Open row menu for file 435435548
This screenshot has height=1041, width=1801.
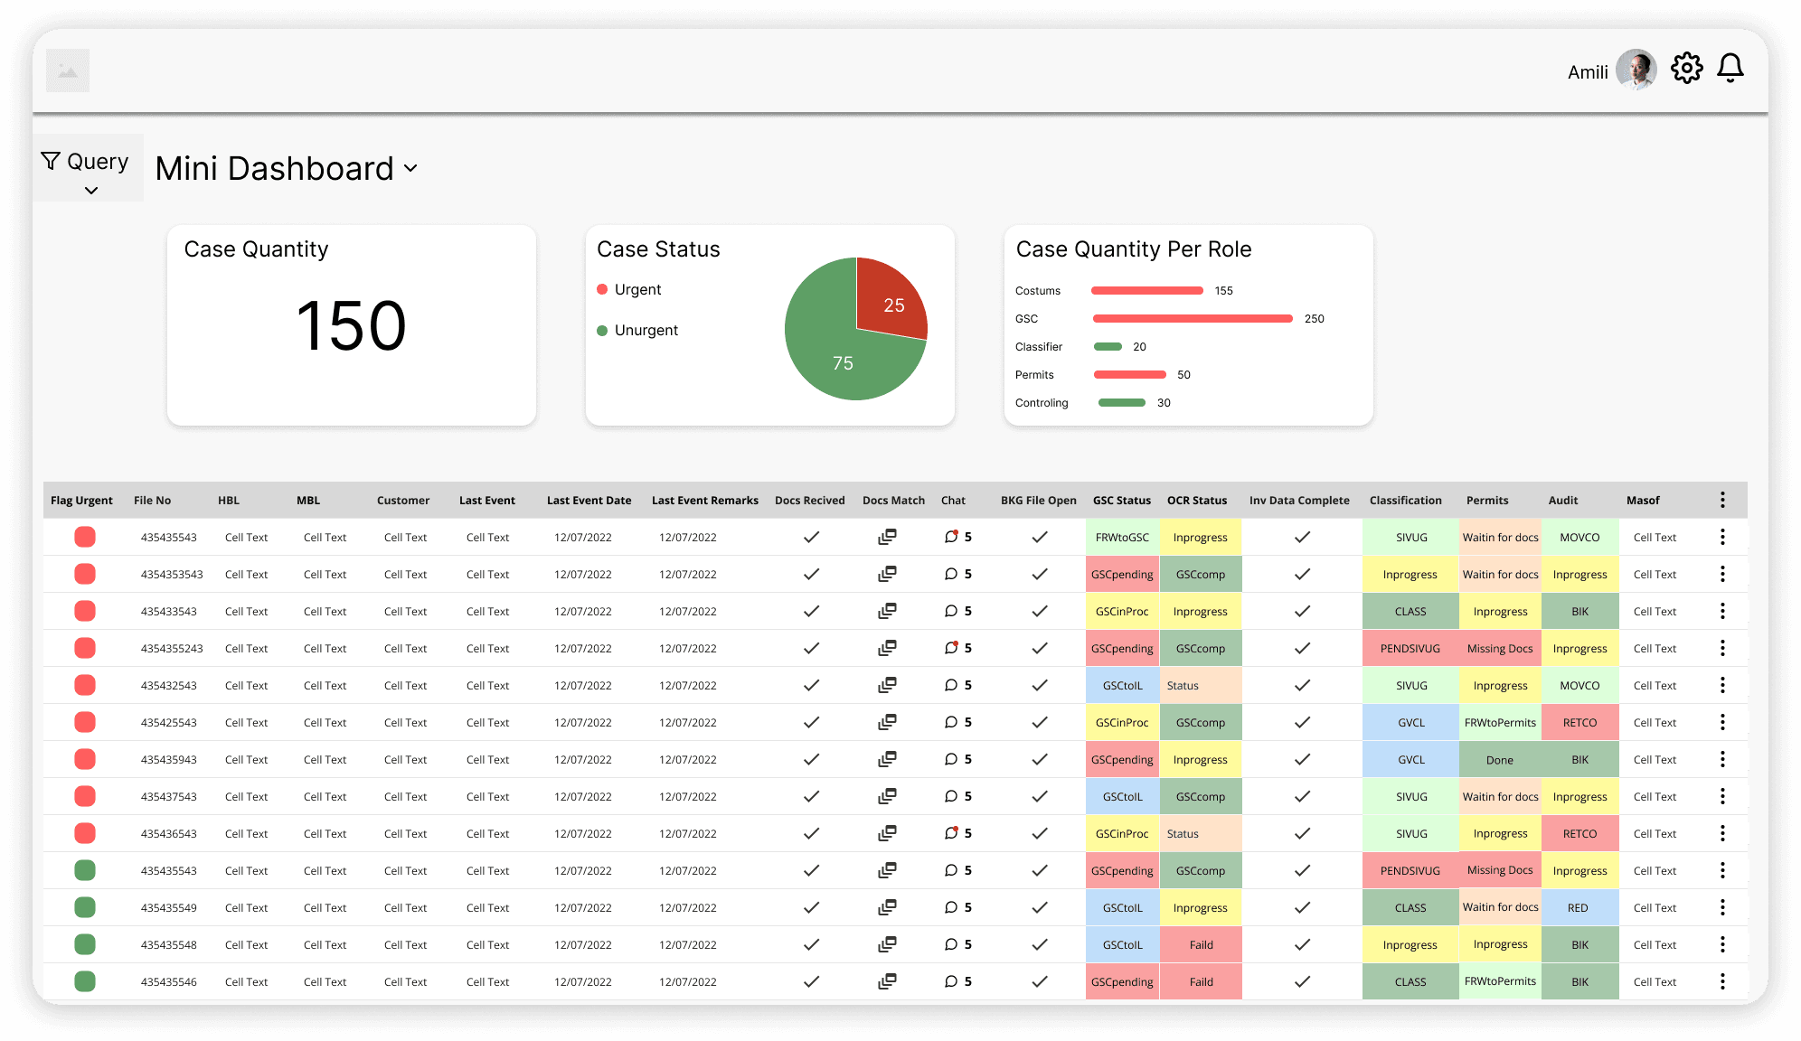tap(1722, 944)
